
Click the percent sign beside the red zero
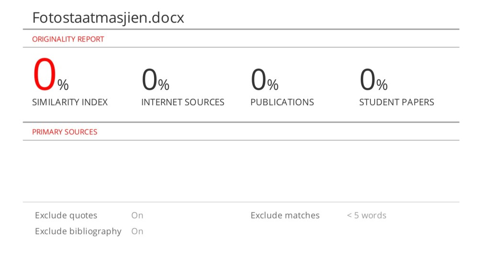click(63, 85)
